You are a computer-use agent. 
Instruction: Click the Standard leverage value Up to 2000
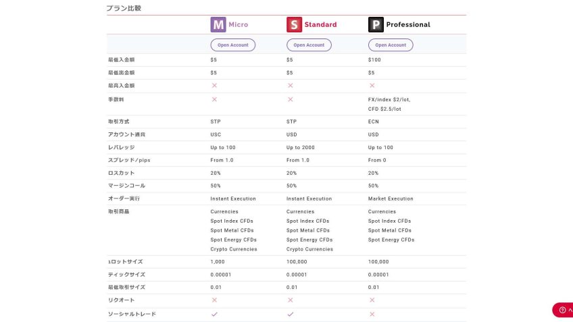point(302,147)
